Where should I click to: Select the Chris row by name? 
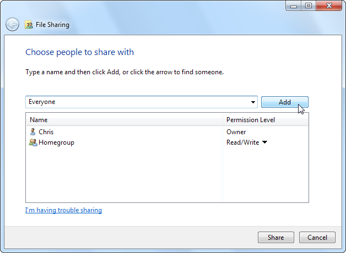[x=46, y=132]
